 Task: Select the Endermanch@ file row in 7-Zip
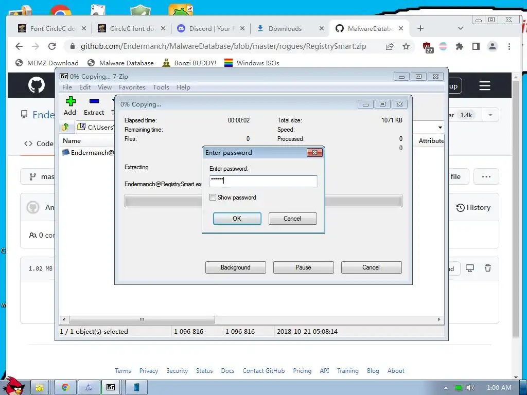[x=88, y=152]
